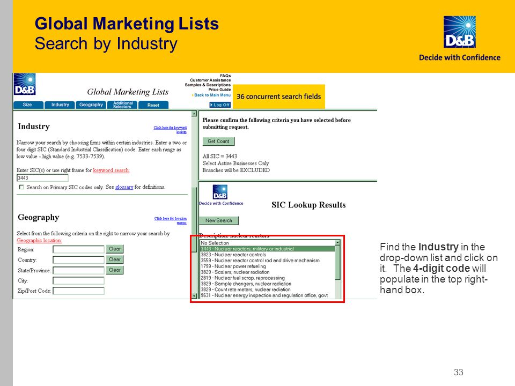
Task: Clear the Country field
Action: [115, 259]
